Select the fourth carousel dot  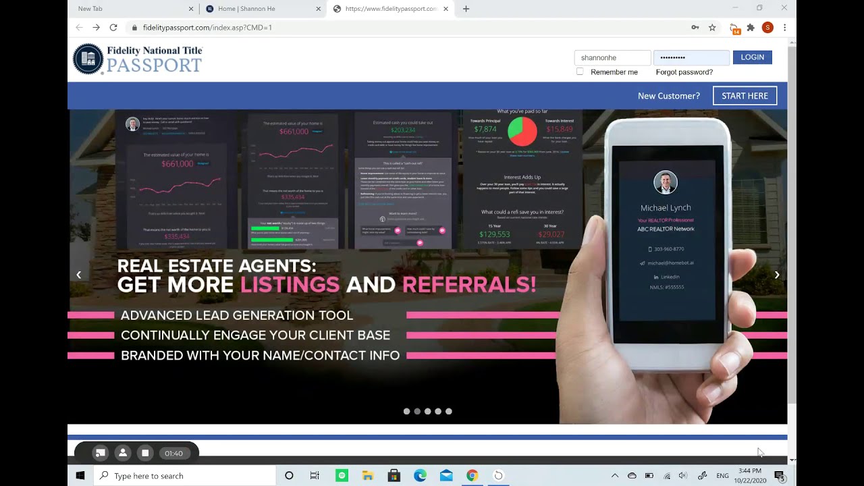[x=438, y=411]
